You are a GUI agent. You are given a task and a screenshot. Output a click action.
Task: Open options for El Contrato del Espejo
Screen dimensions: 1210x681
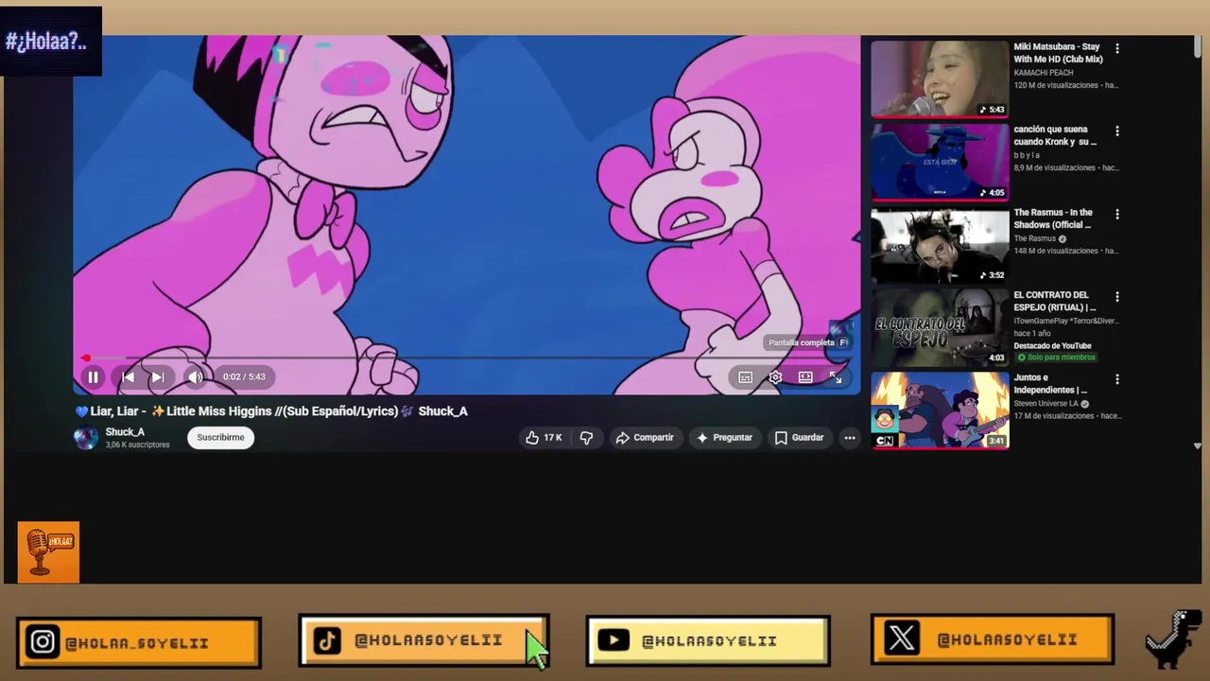click(1116, 297)
